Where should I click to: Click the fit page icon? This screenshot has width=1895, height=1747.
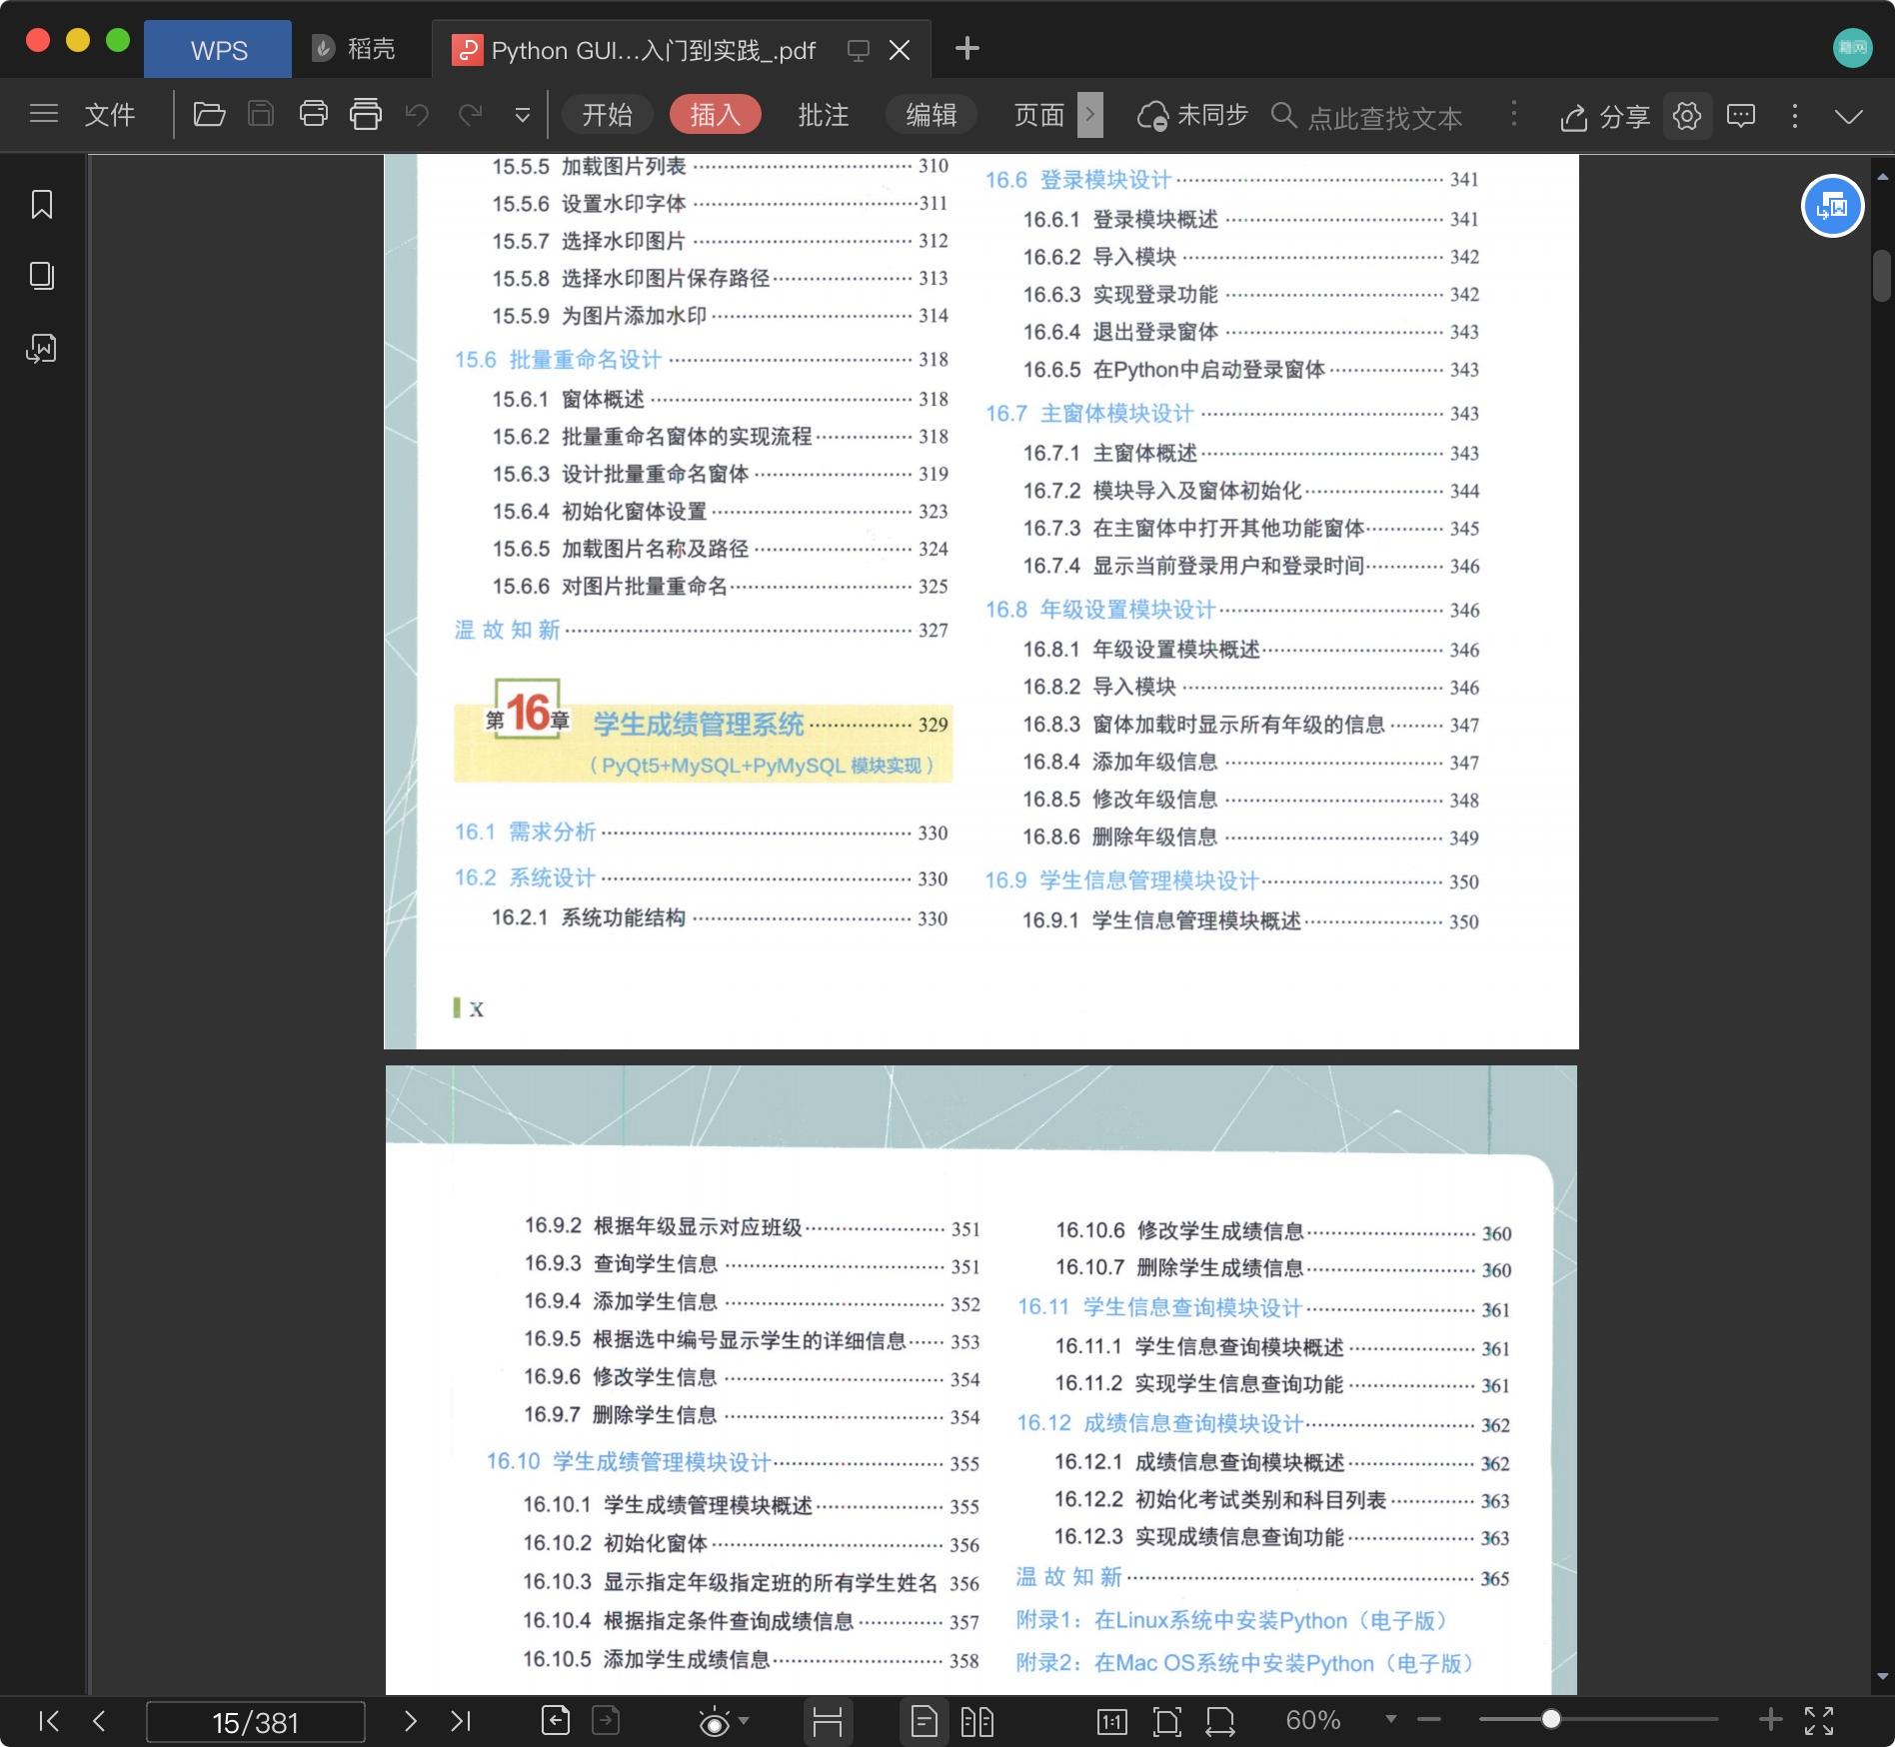coord(1166,1721)
